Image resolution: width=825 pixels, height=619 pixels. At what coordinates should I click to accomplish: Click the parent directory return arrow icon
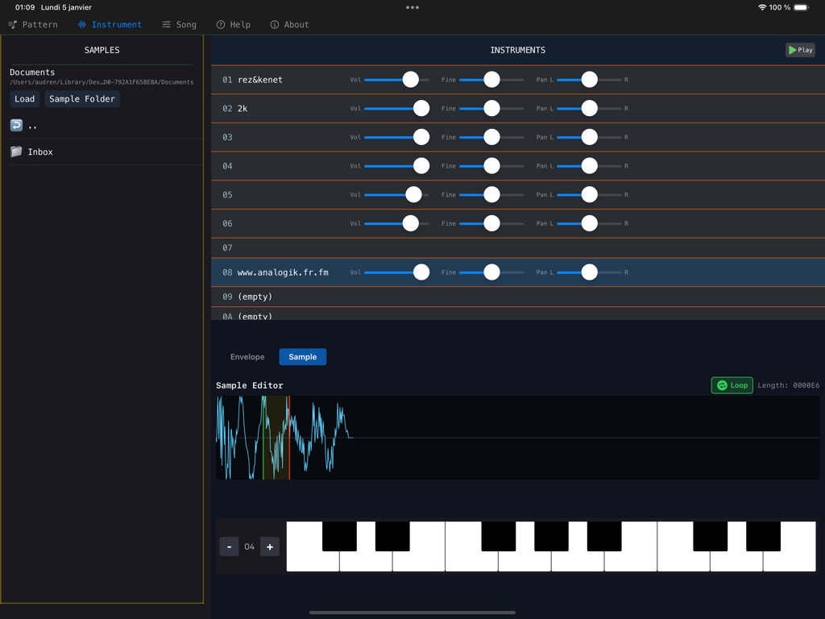[16, 125]
